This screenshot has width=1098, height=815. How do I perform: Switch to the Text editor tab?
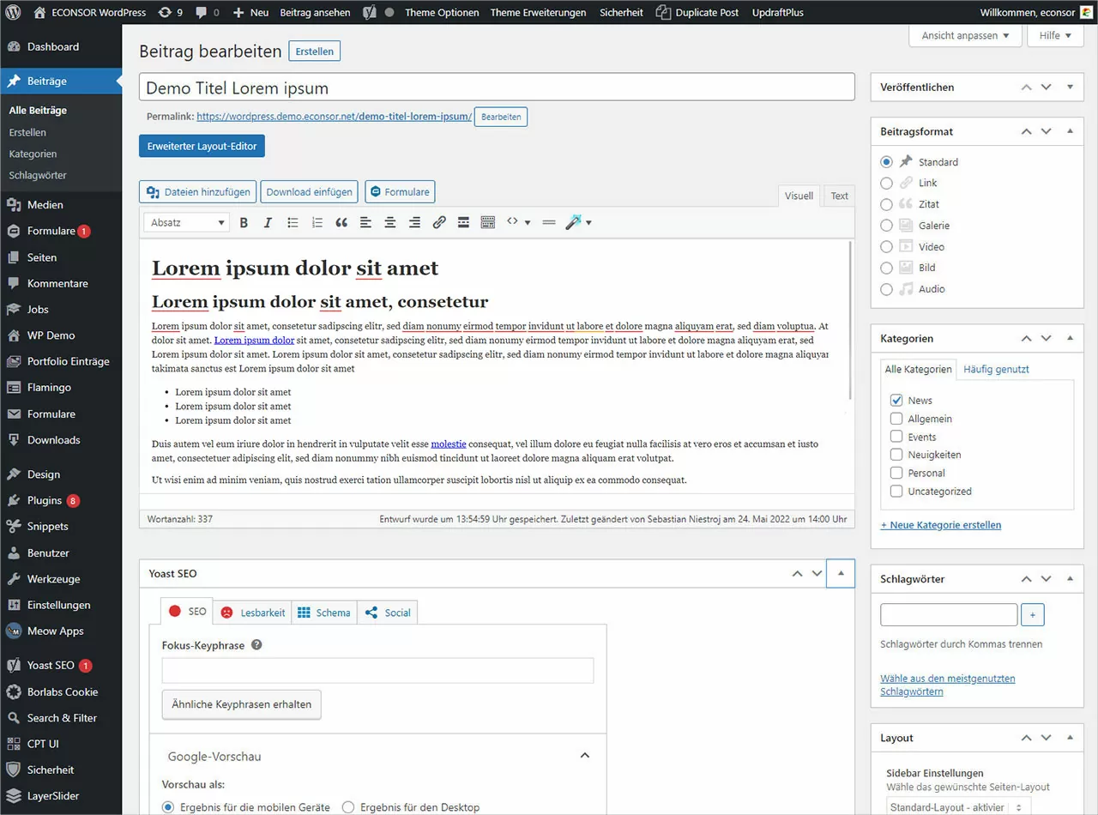click(838, 196)
